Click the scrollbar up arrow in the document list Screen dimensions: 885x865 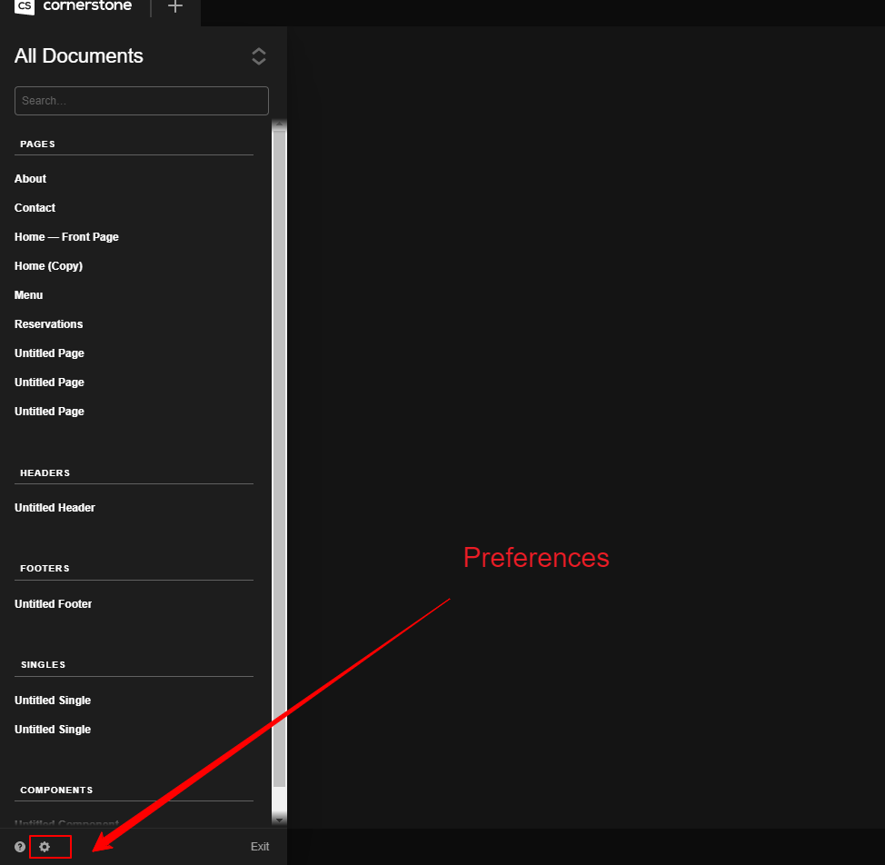tap(280, 125)
